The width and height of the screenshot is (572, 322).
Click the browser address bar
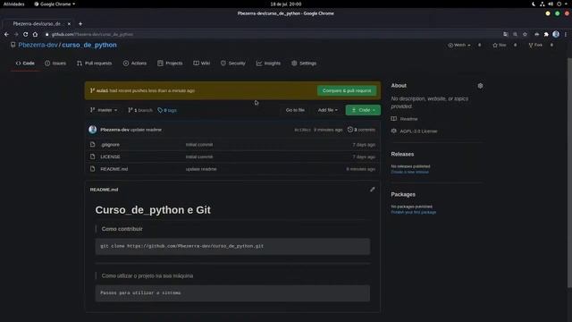click(270, 34)
